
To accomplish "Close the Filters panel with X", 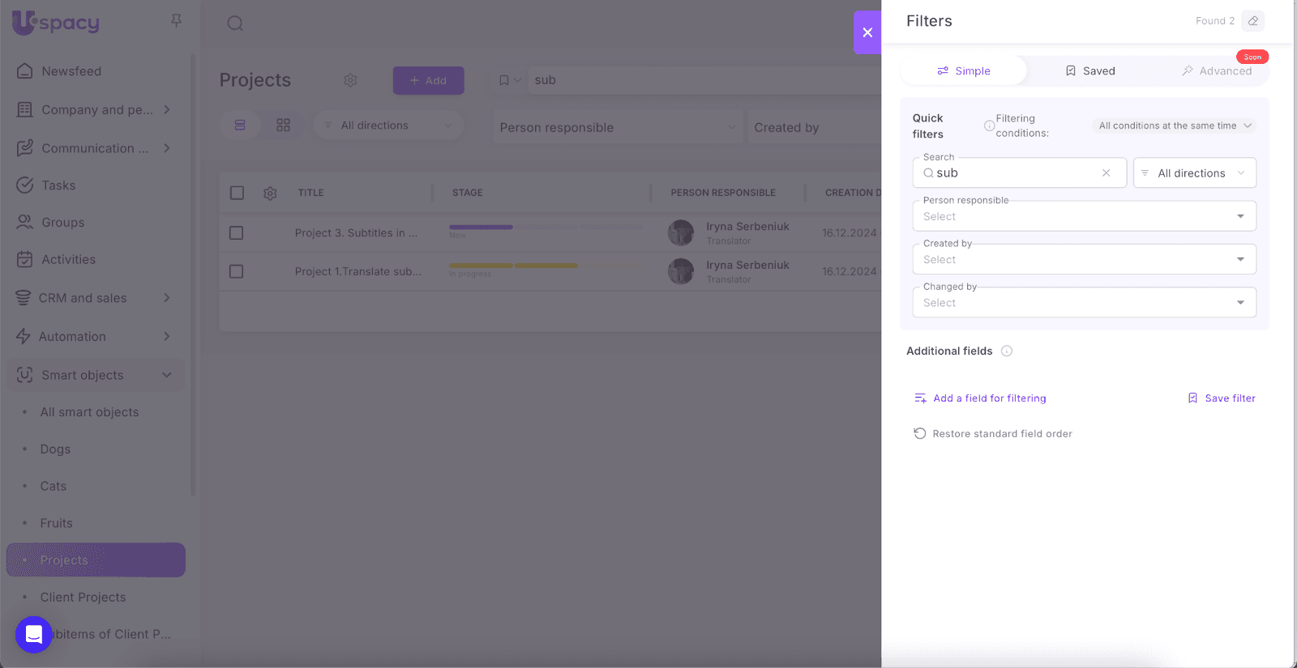I will [x=867, y=32].
